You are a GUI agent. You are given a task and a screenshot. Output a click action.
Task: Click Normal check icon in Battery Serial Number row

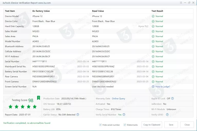tap(153, 72)
